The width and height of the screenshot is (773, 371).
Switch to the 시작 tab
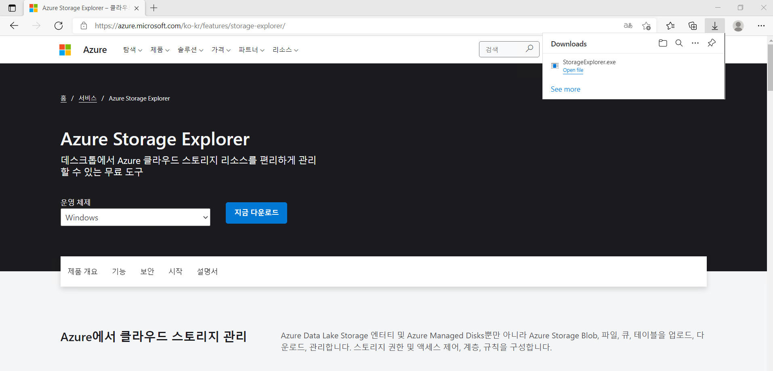(x=175, y=272)
